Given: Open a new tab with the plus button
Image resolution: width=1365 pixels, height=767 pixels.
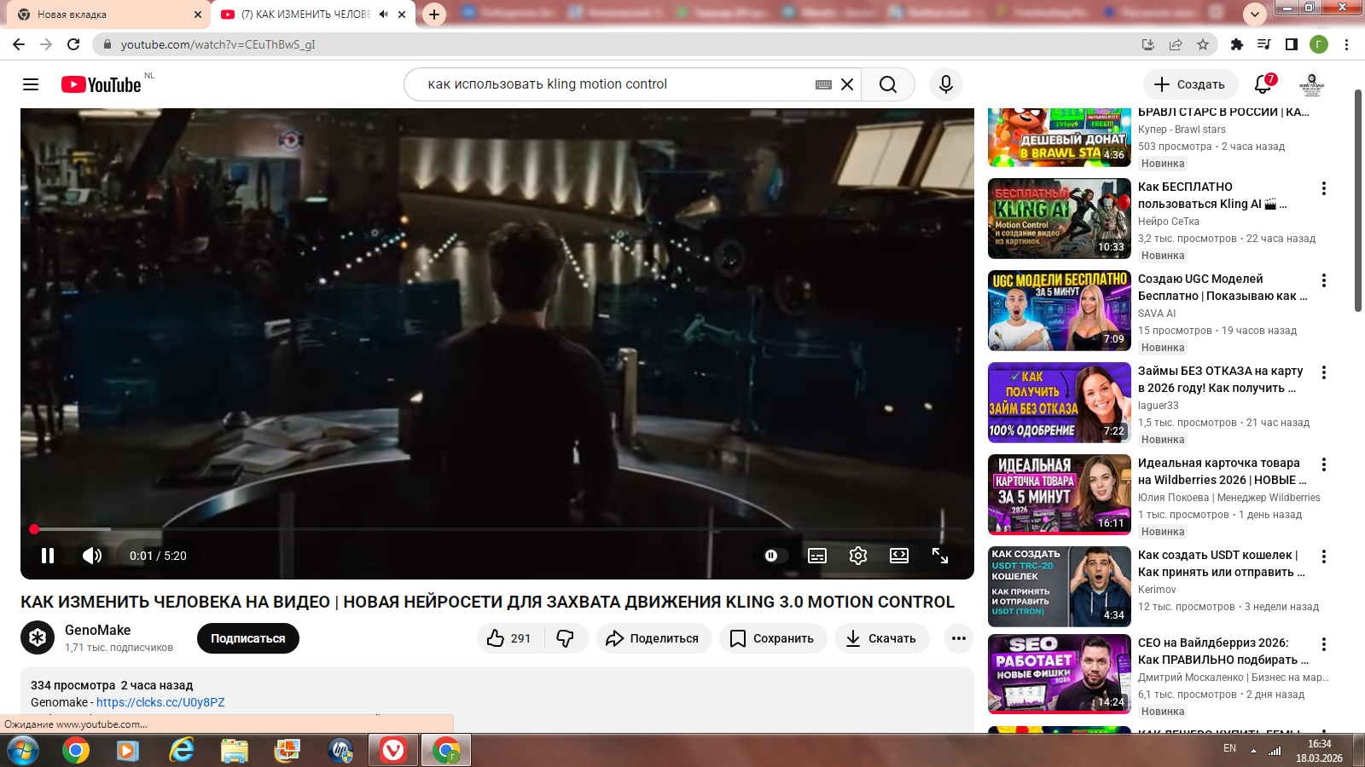Looking at the screenshot, I should (434, 14).
